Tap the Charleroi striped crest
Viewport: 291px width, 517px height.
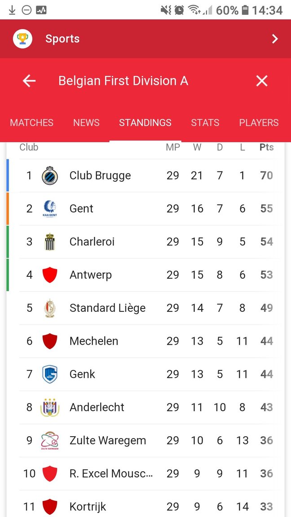50,242
